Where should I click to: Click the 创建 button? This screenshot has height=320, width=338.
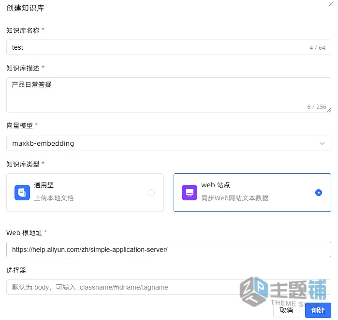tap(318, 310)
